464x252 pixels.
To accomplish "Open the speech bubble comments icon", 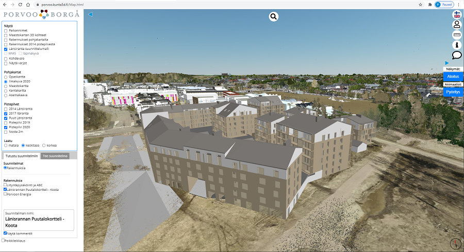I will click(x=457, y=55).
